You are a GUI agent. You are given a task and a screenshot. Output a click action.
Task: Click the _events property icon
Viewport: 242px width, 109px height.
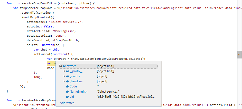tap(67, 76)
